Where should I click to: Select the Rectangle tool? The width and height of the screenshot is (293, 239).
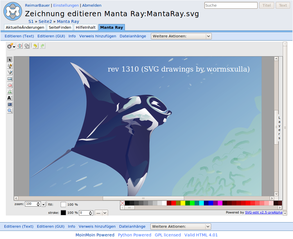tap(10, 79)
